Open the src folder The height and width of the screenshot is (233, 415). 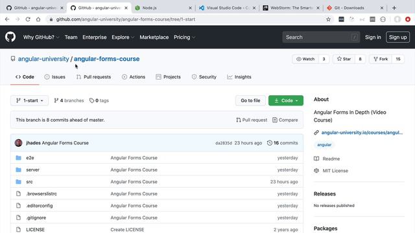[x=29, y=182]
